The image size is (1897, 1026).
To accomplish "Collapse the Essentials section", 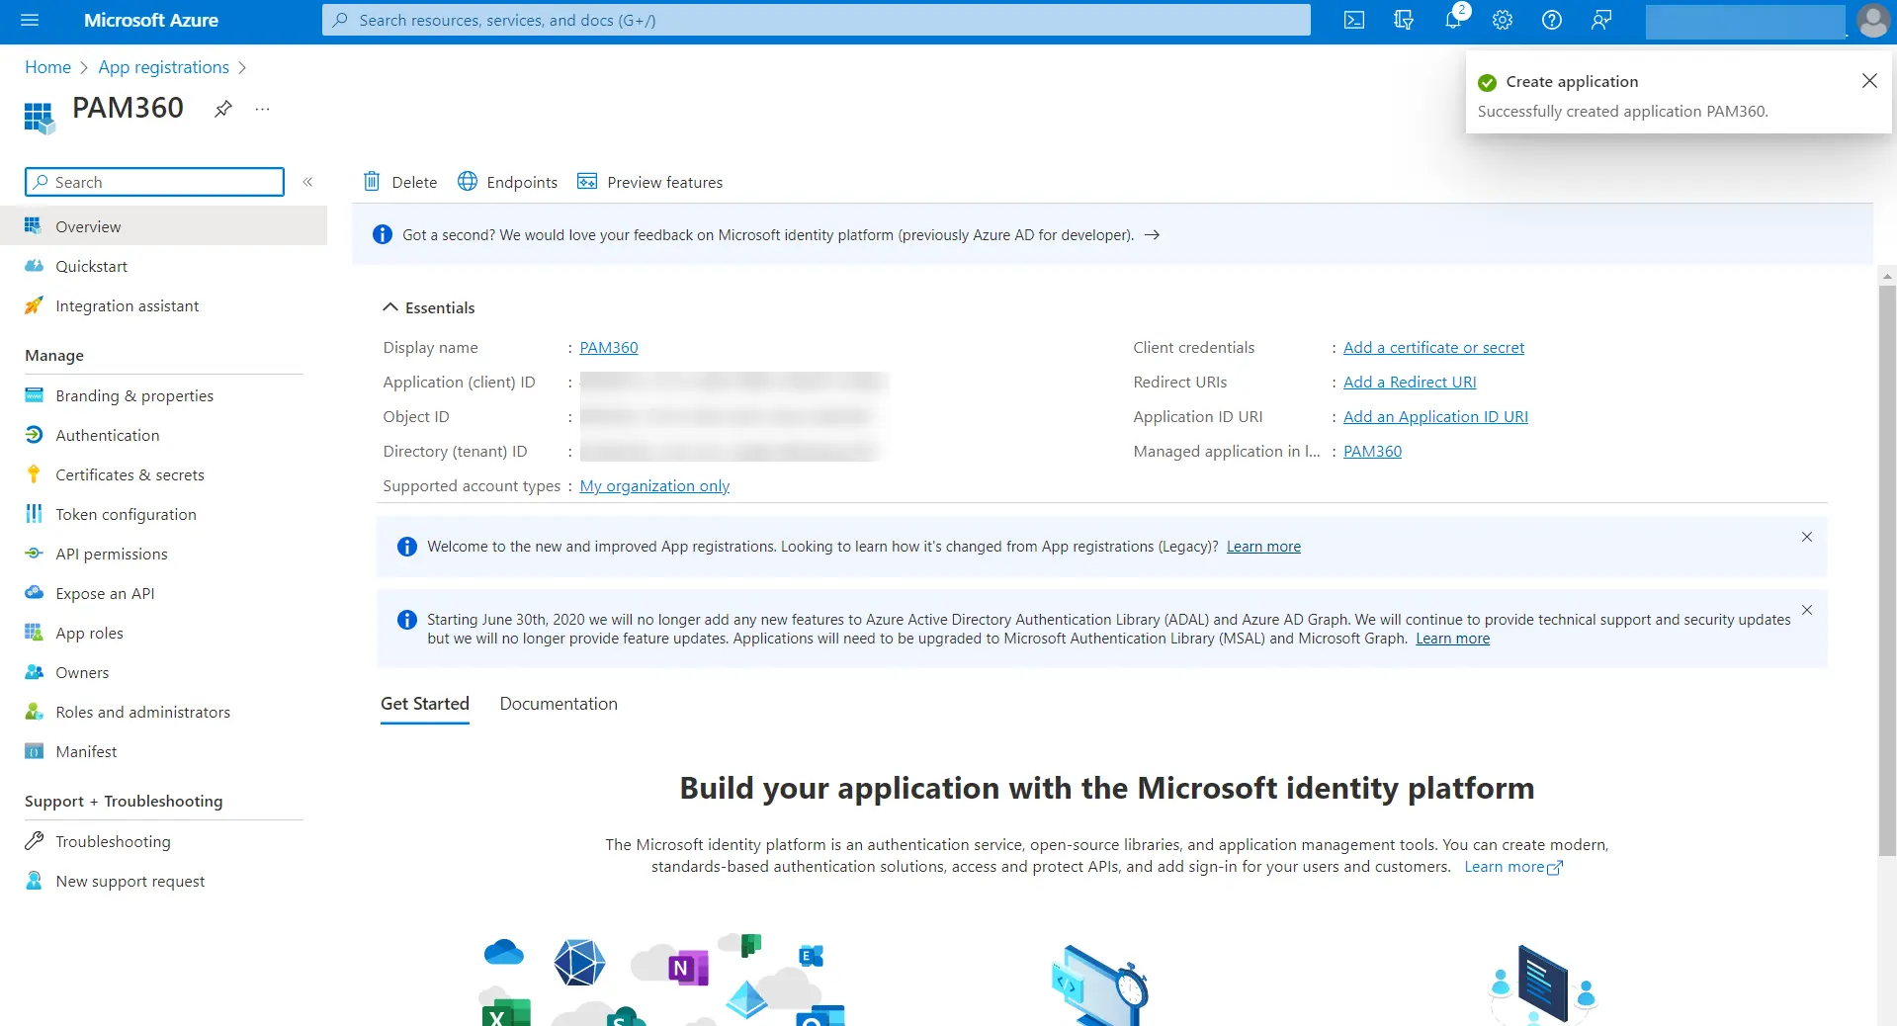I will [390, 307].
